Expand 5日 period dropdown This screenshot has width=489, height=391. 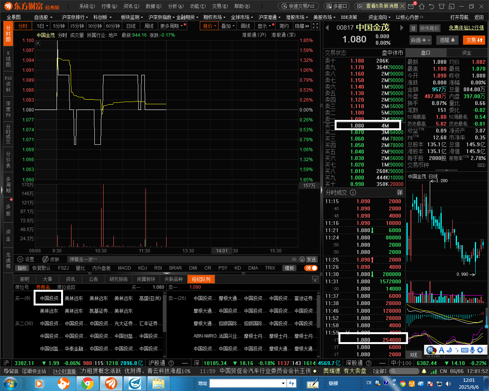42,26
